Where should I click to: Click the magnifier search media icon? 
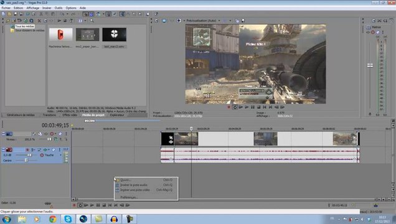point(92,21)
